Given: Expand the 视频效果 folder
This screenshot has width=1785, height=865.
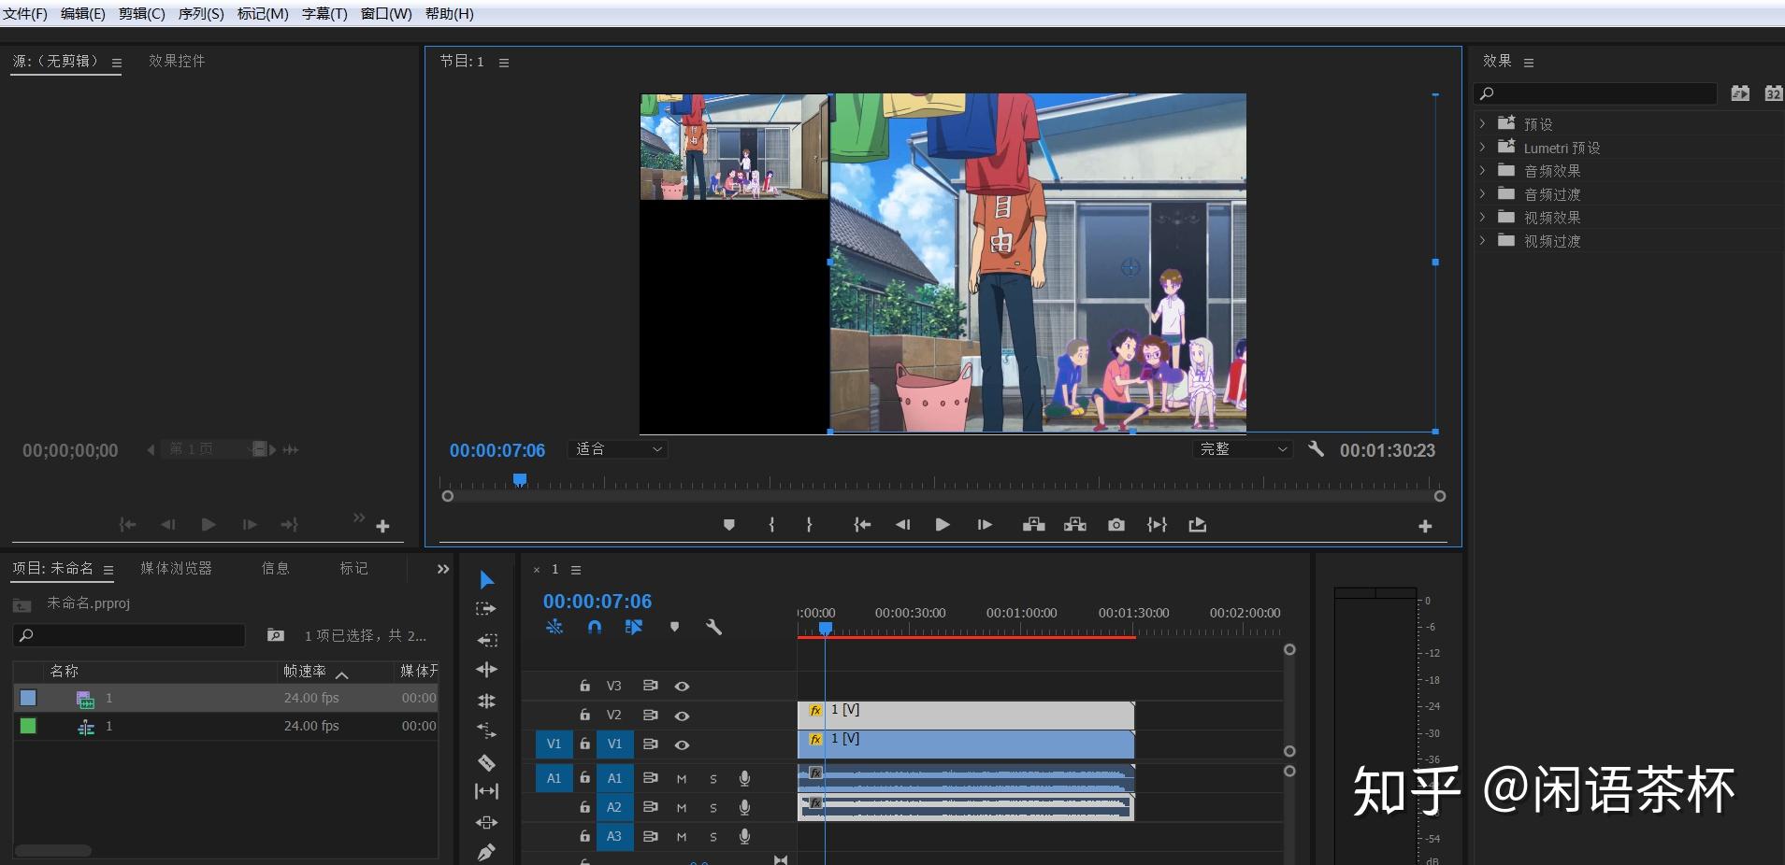Looking at the screenshot, I should click(x=1482, y=218).
